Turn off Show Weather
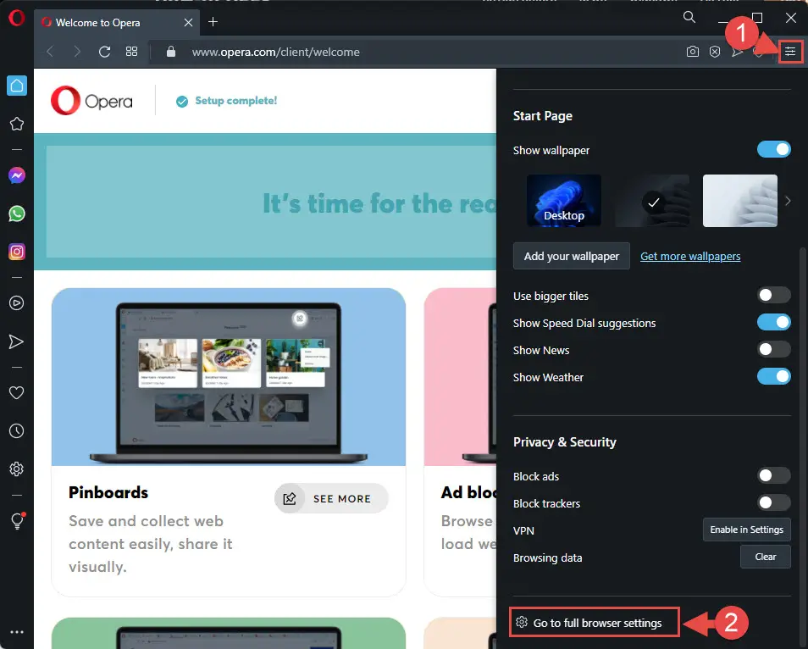Screen dimensions: 808x649 click(x=773, y=376)
